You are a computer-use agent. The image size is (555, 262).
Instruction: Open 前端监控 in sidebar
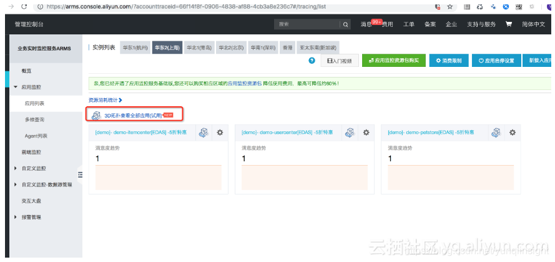[31, 152]
